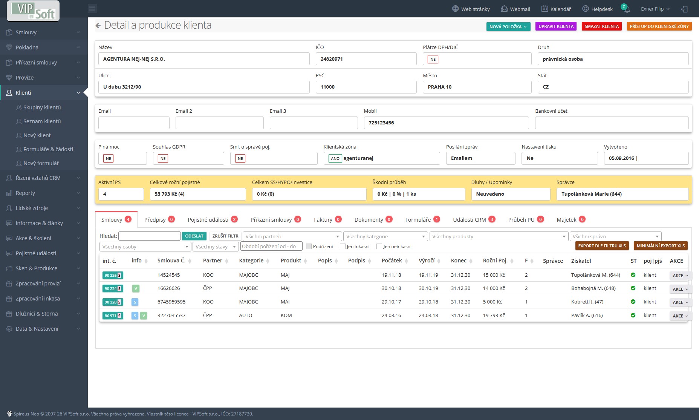Image resolution: width=699 pixels, height=420 pixels.
Task: Enable the Jen neinkasní checkbox
Action: (379, 247)
